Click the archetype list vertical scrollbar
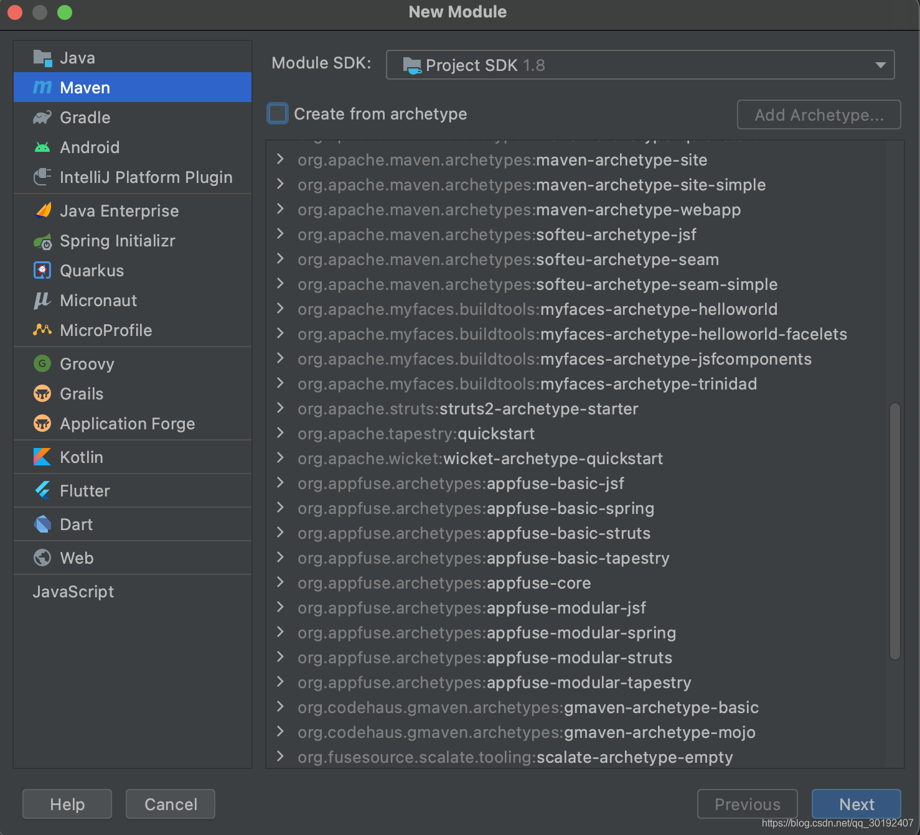Image resolution: width=920 pixels, height=835 pixels. pos(895,531)
